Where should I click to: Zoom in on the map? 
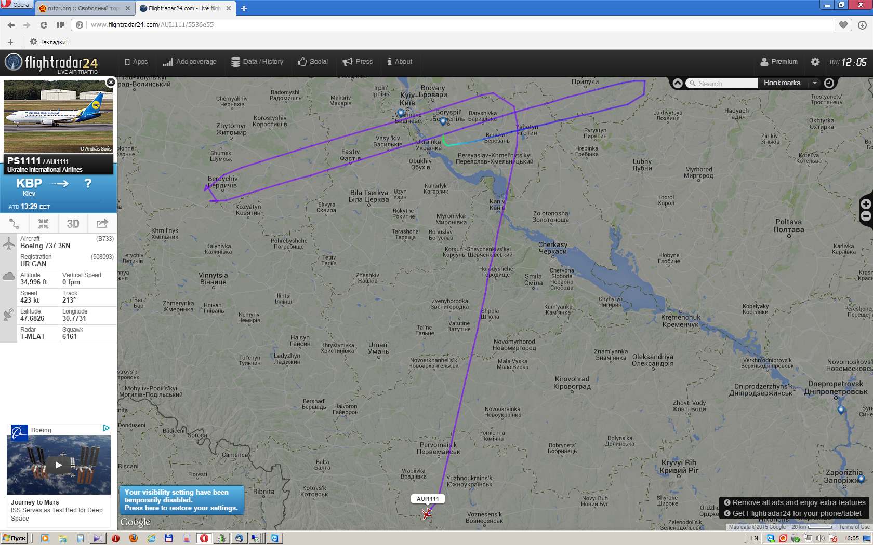(866, 204)
